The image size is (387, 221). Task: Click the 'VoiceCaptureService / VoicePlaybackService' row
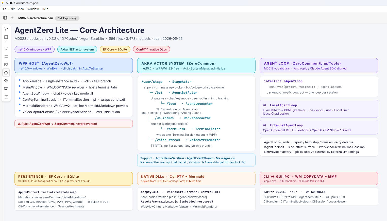click(x=71, y=112)
